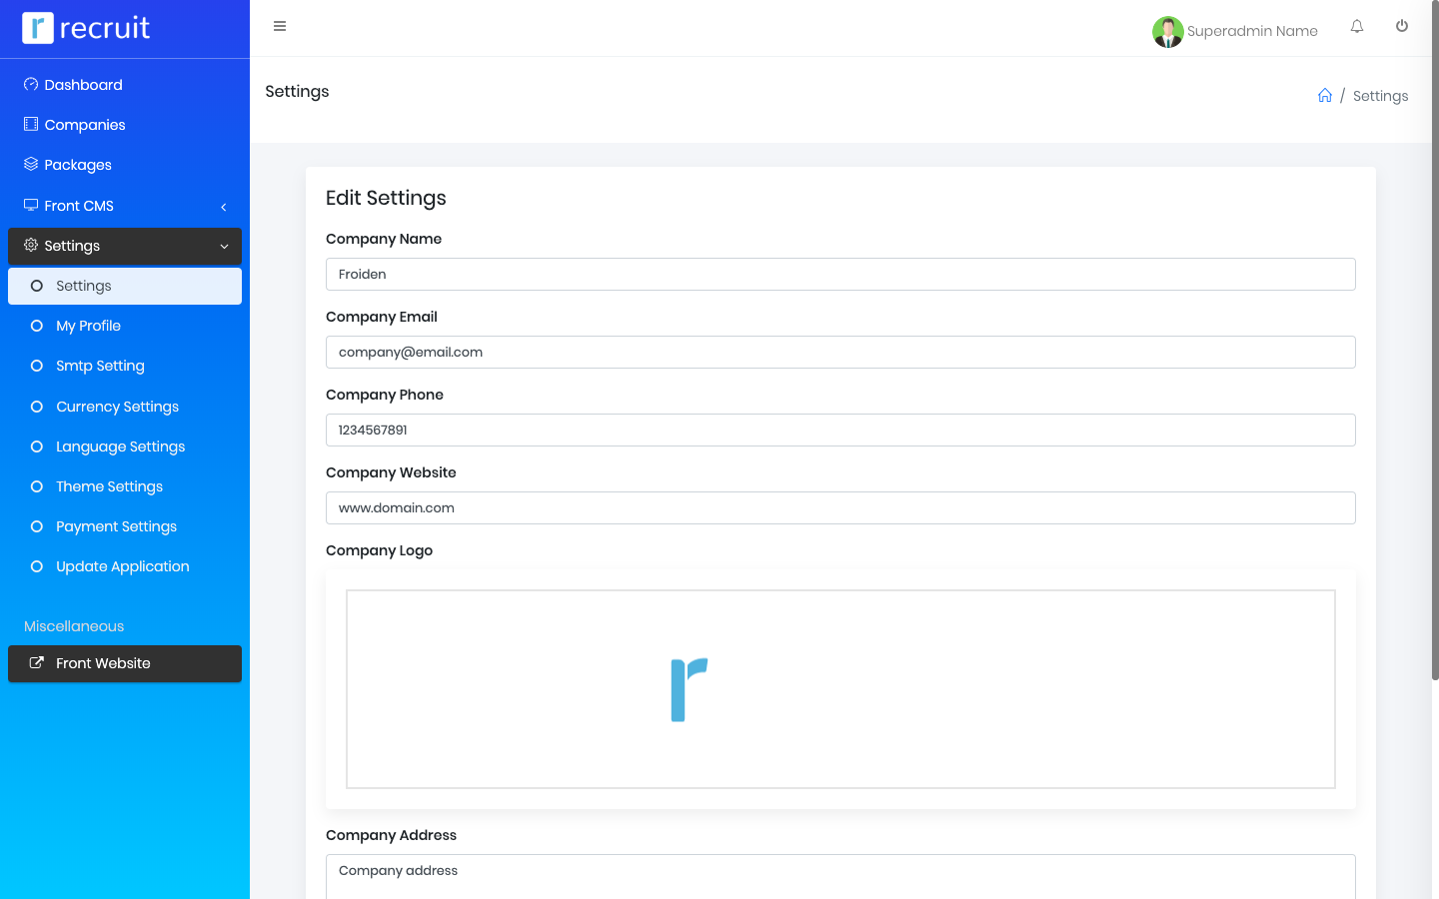Click the Company Name input field
This screenshot has height=899, width=1439.
(840, 275)
